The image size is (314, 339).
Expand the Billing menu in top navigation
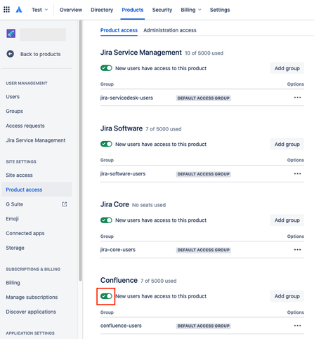coord(191,10)
